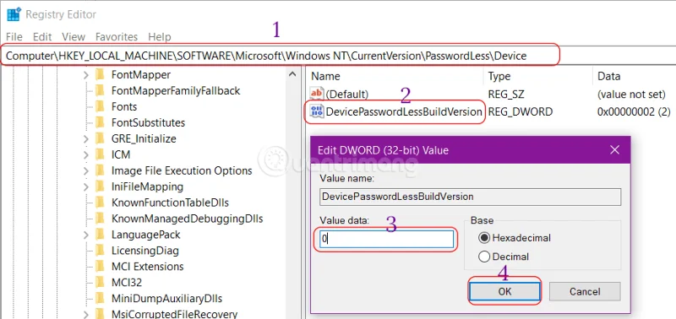Click the Value name field
Screen dimensions: 676x319
(471, 197)
